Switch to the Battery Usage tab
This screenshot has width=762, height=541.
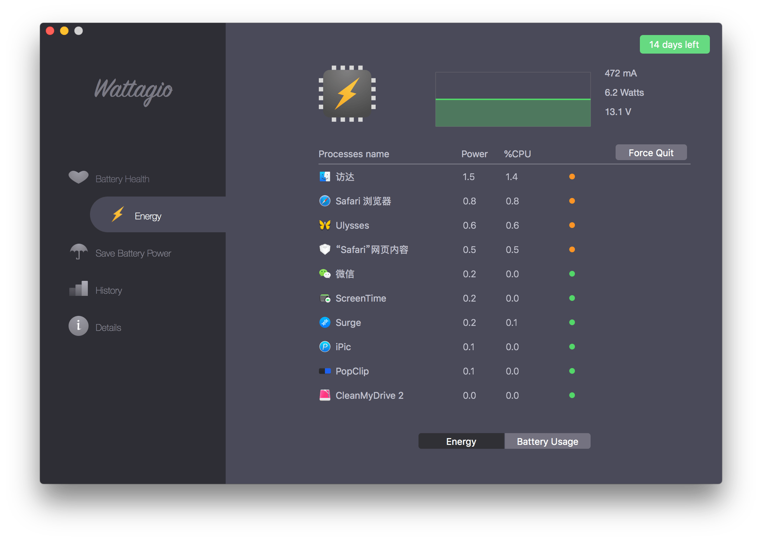click(x=547, y=441)
